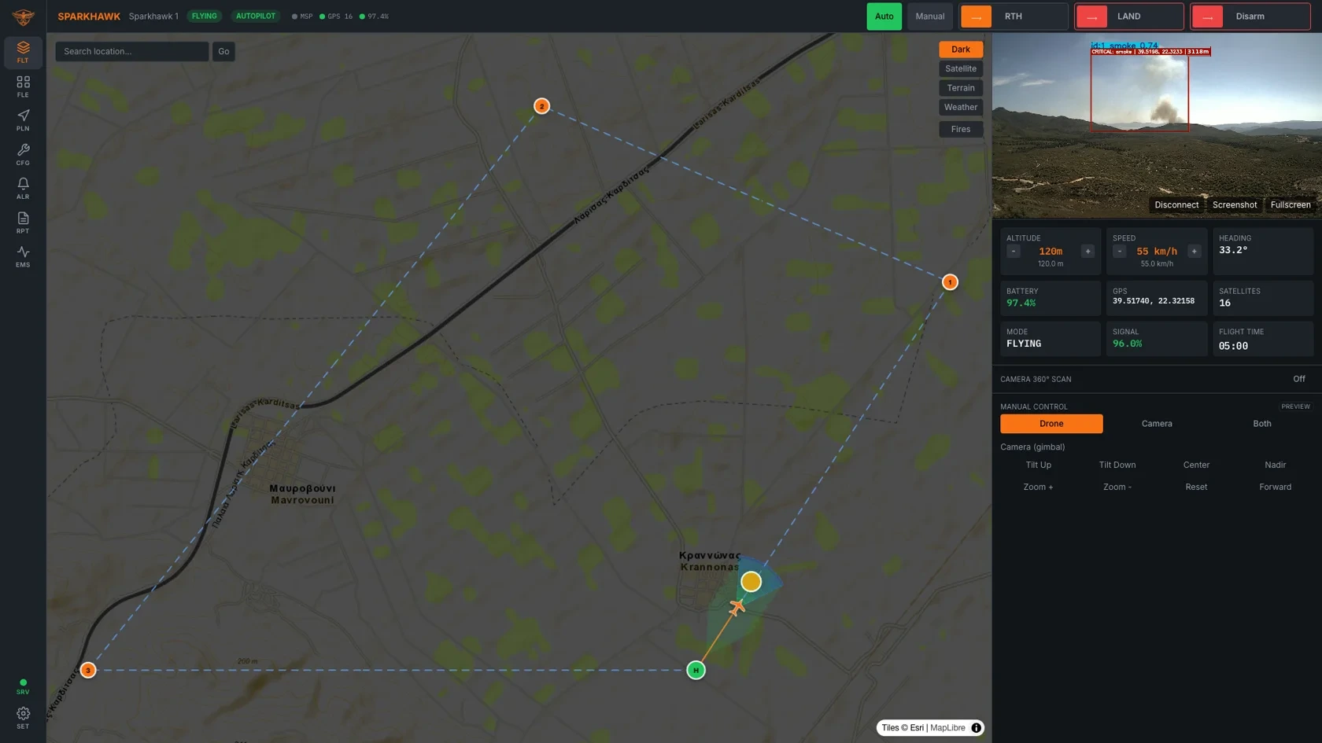Screen dimensions: 1322x743
Task: Open the RPT reports document in the sidebar
Action: point(23,223)
